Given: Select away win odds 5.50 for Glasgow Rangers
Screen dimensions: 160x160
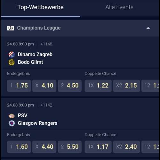Looking at the screenshot, I should pyautogui.click(x=70, y=147).
